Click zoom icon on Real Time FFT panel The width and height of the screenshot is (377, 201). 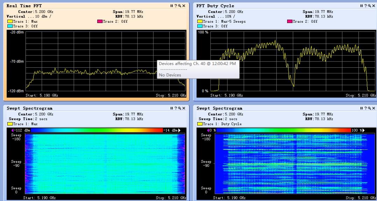point(179,6)
